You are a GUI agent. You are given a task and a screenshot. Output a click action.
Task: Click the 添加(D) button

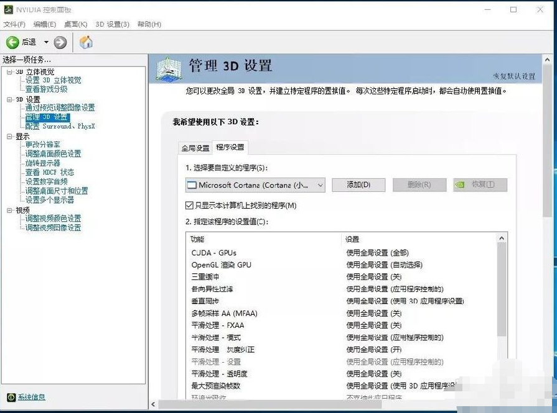pos(358,185)
